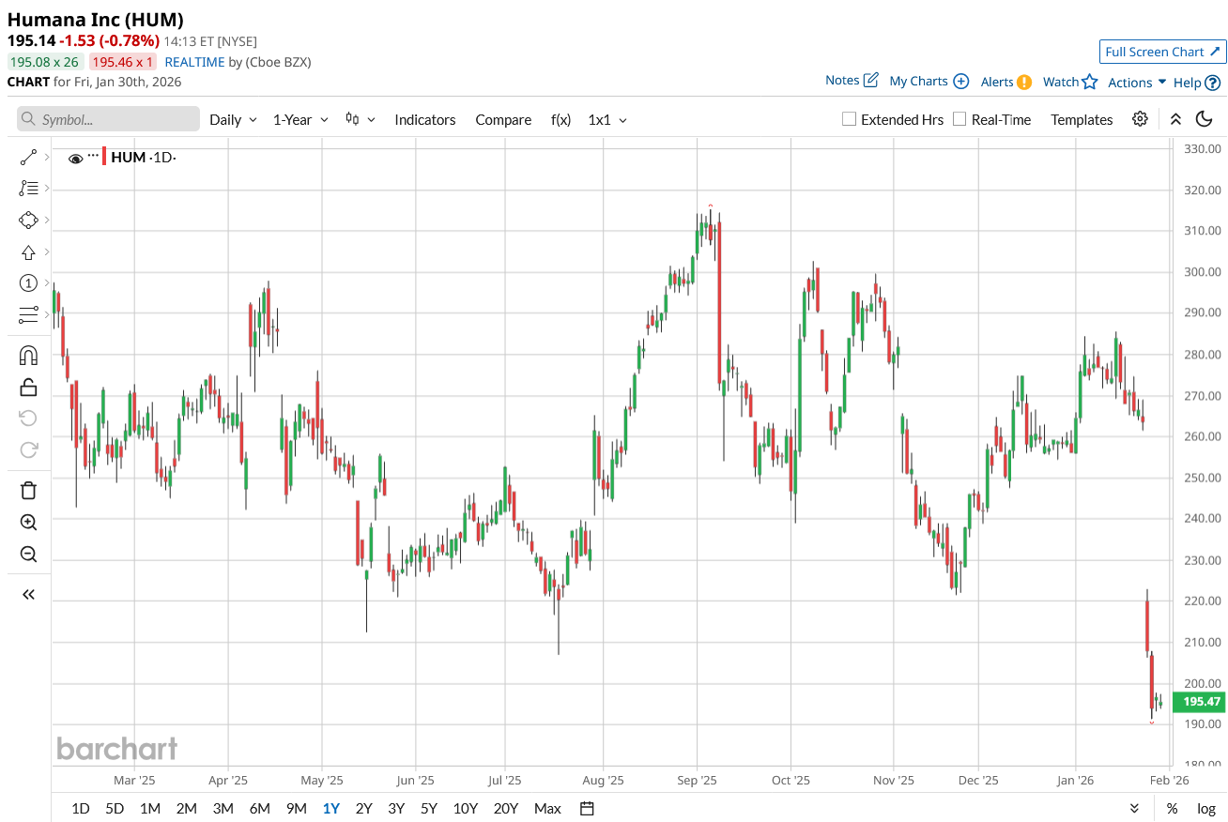Toggle log scale on price axis
1228x822 pixels.
pyautogui.click(x=1205, y=808)
